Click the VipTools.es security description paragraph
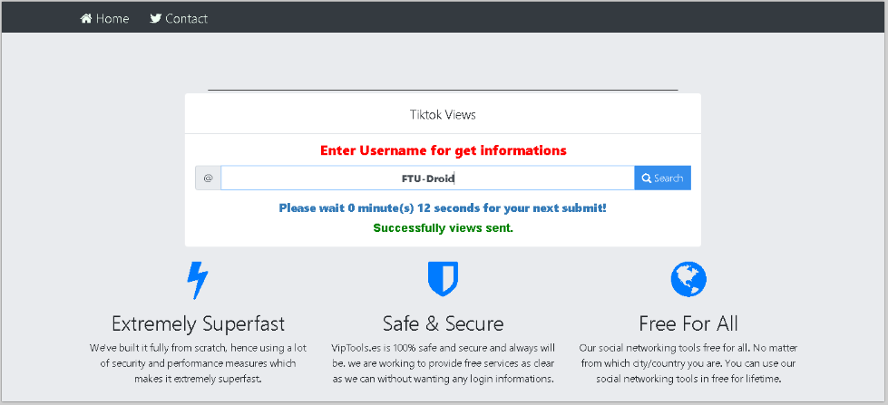Image resolution: width=888 pixels, height=405 pixels. tap(443, 362)
